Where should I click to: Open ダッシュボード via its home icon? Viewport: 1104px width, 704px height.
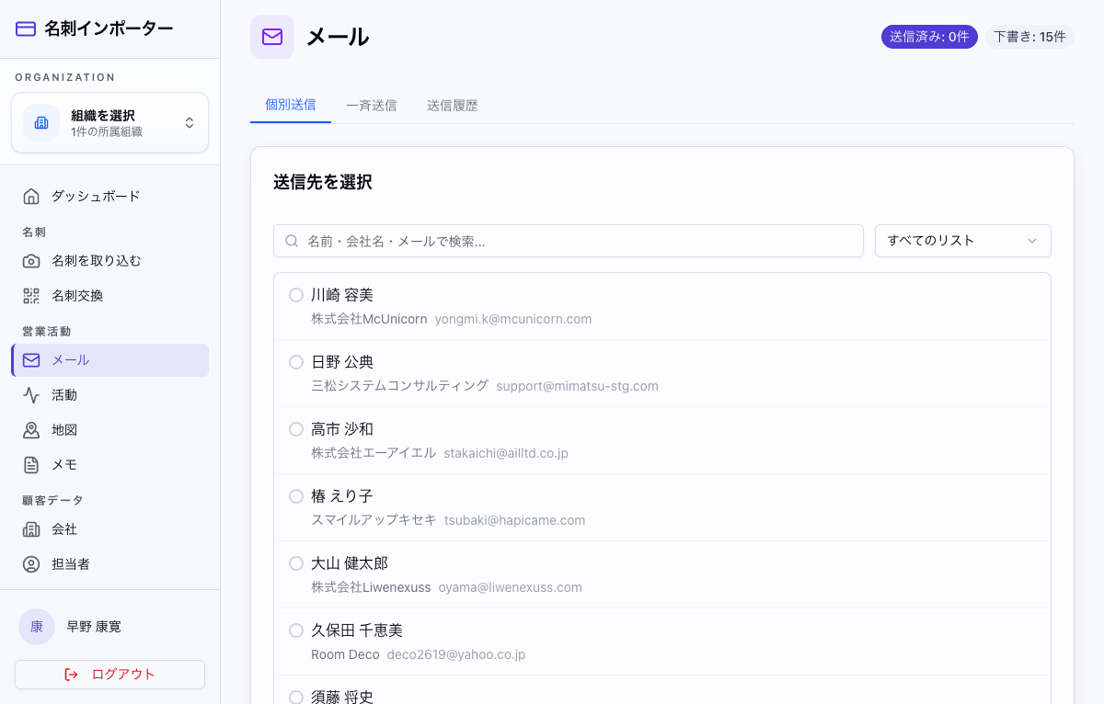(x=31, y=196)
